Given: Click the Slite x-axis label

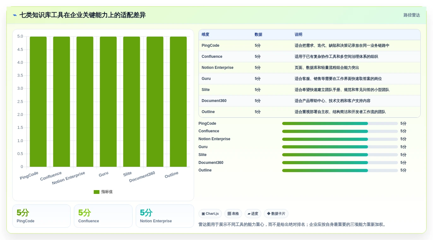Looking at the screenshot, I should tap(128, 174).
